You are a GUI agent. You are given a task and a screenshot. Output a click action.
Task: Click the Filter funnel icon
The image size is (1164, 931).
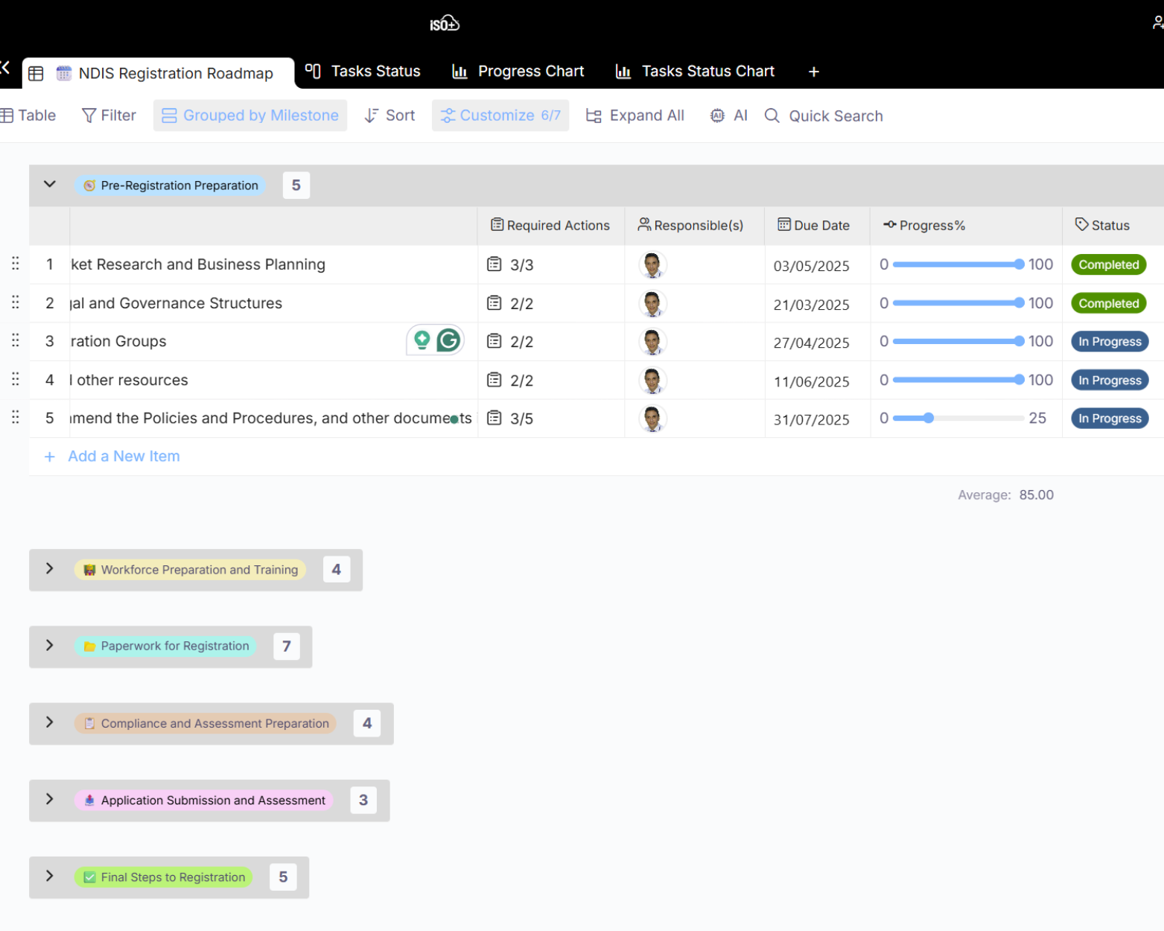pyautogui.click(x=89, y=115)
